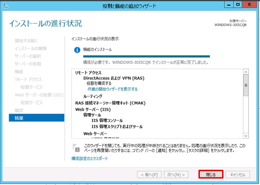
Task: Select リモート アクセス step in sidebar
Action: coord(28,79)
